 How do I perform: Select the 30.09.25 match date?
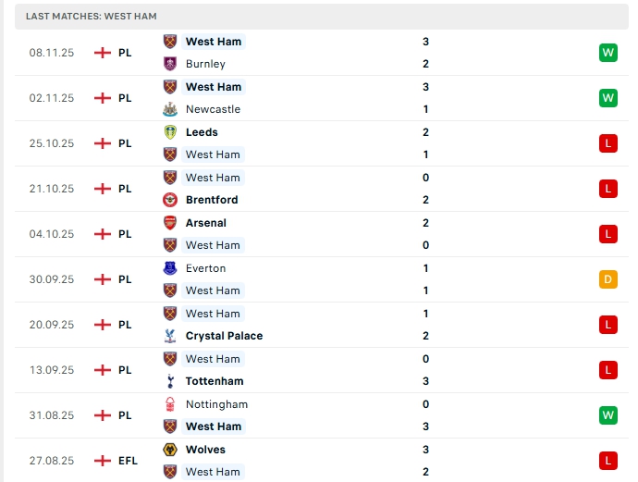point(52,279)
